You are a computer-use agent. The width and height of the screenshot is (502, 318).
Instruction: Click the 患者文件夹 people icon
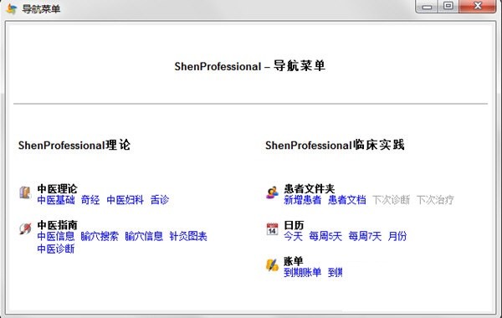[272, 192]
